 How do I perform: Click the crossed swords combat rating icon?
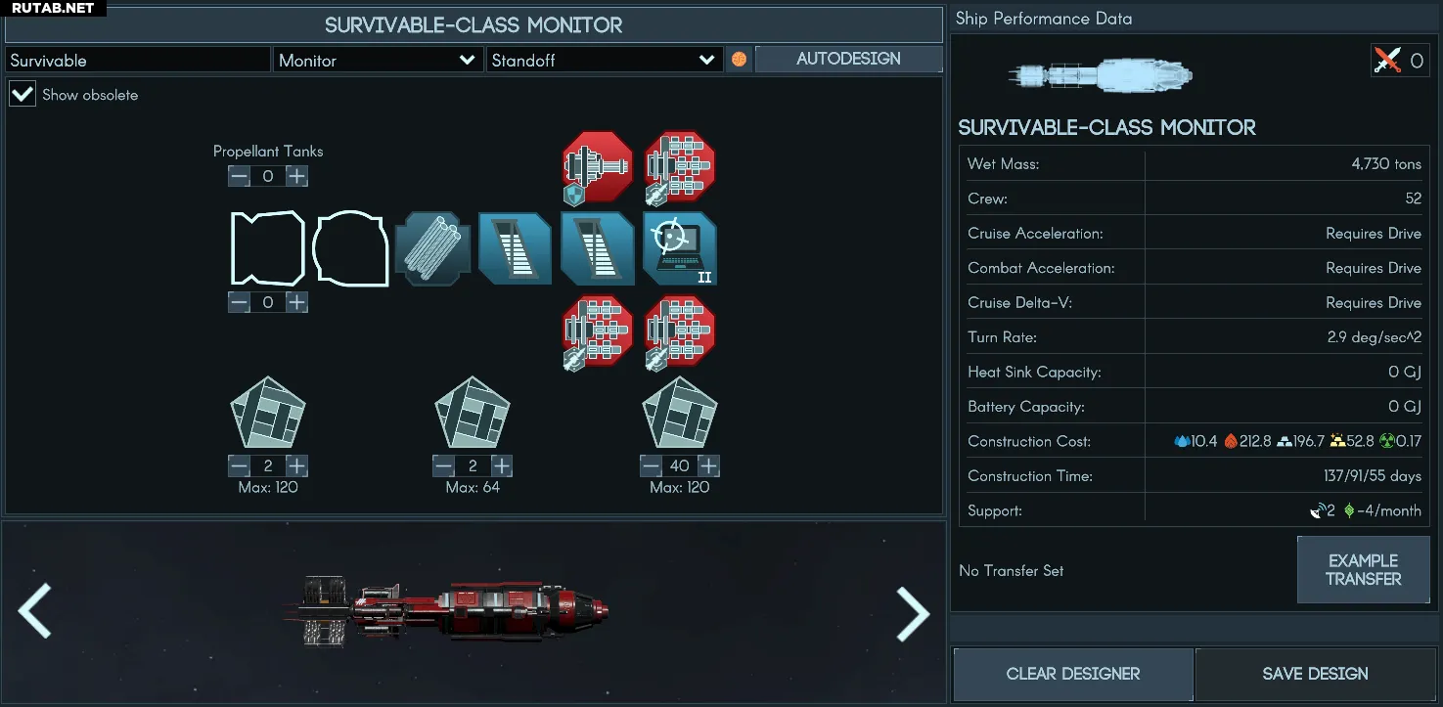pos(1387,61)
